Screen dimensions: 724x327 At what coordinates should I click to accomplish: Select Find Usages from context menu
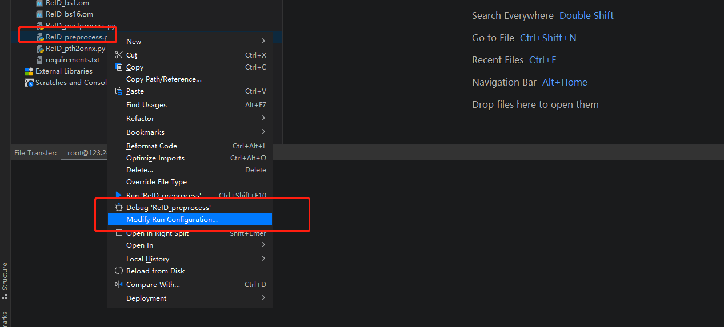click(146, 105)
